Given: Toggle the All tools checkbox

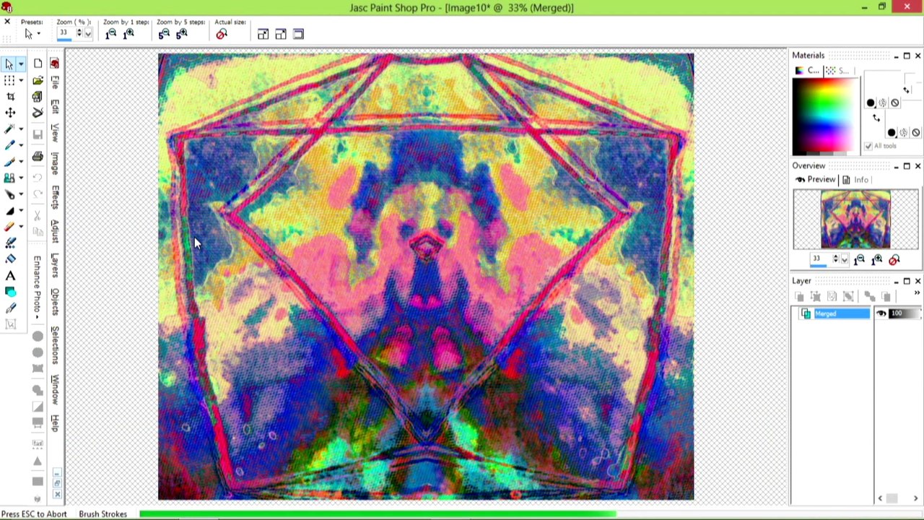Looking at the screenshot, I should tap(868, 146).
